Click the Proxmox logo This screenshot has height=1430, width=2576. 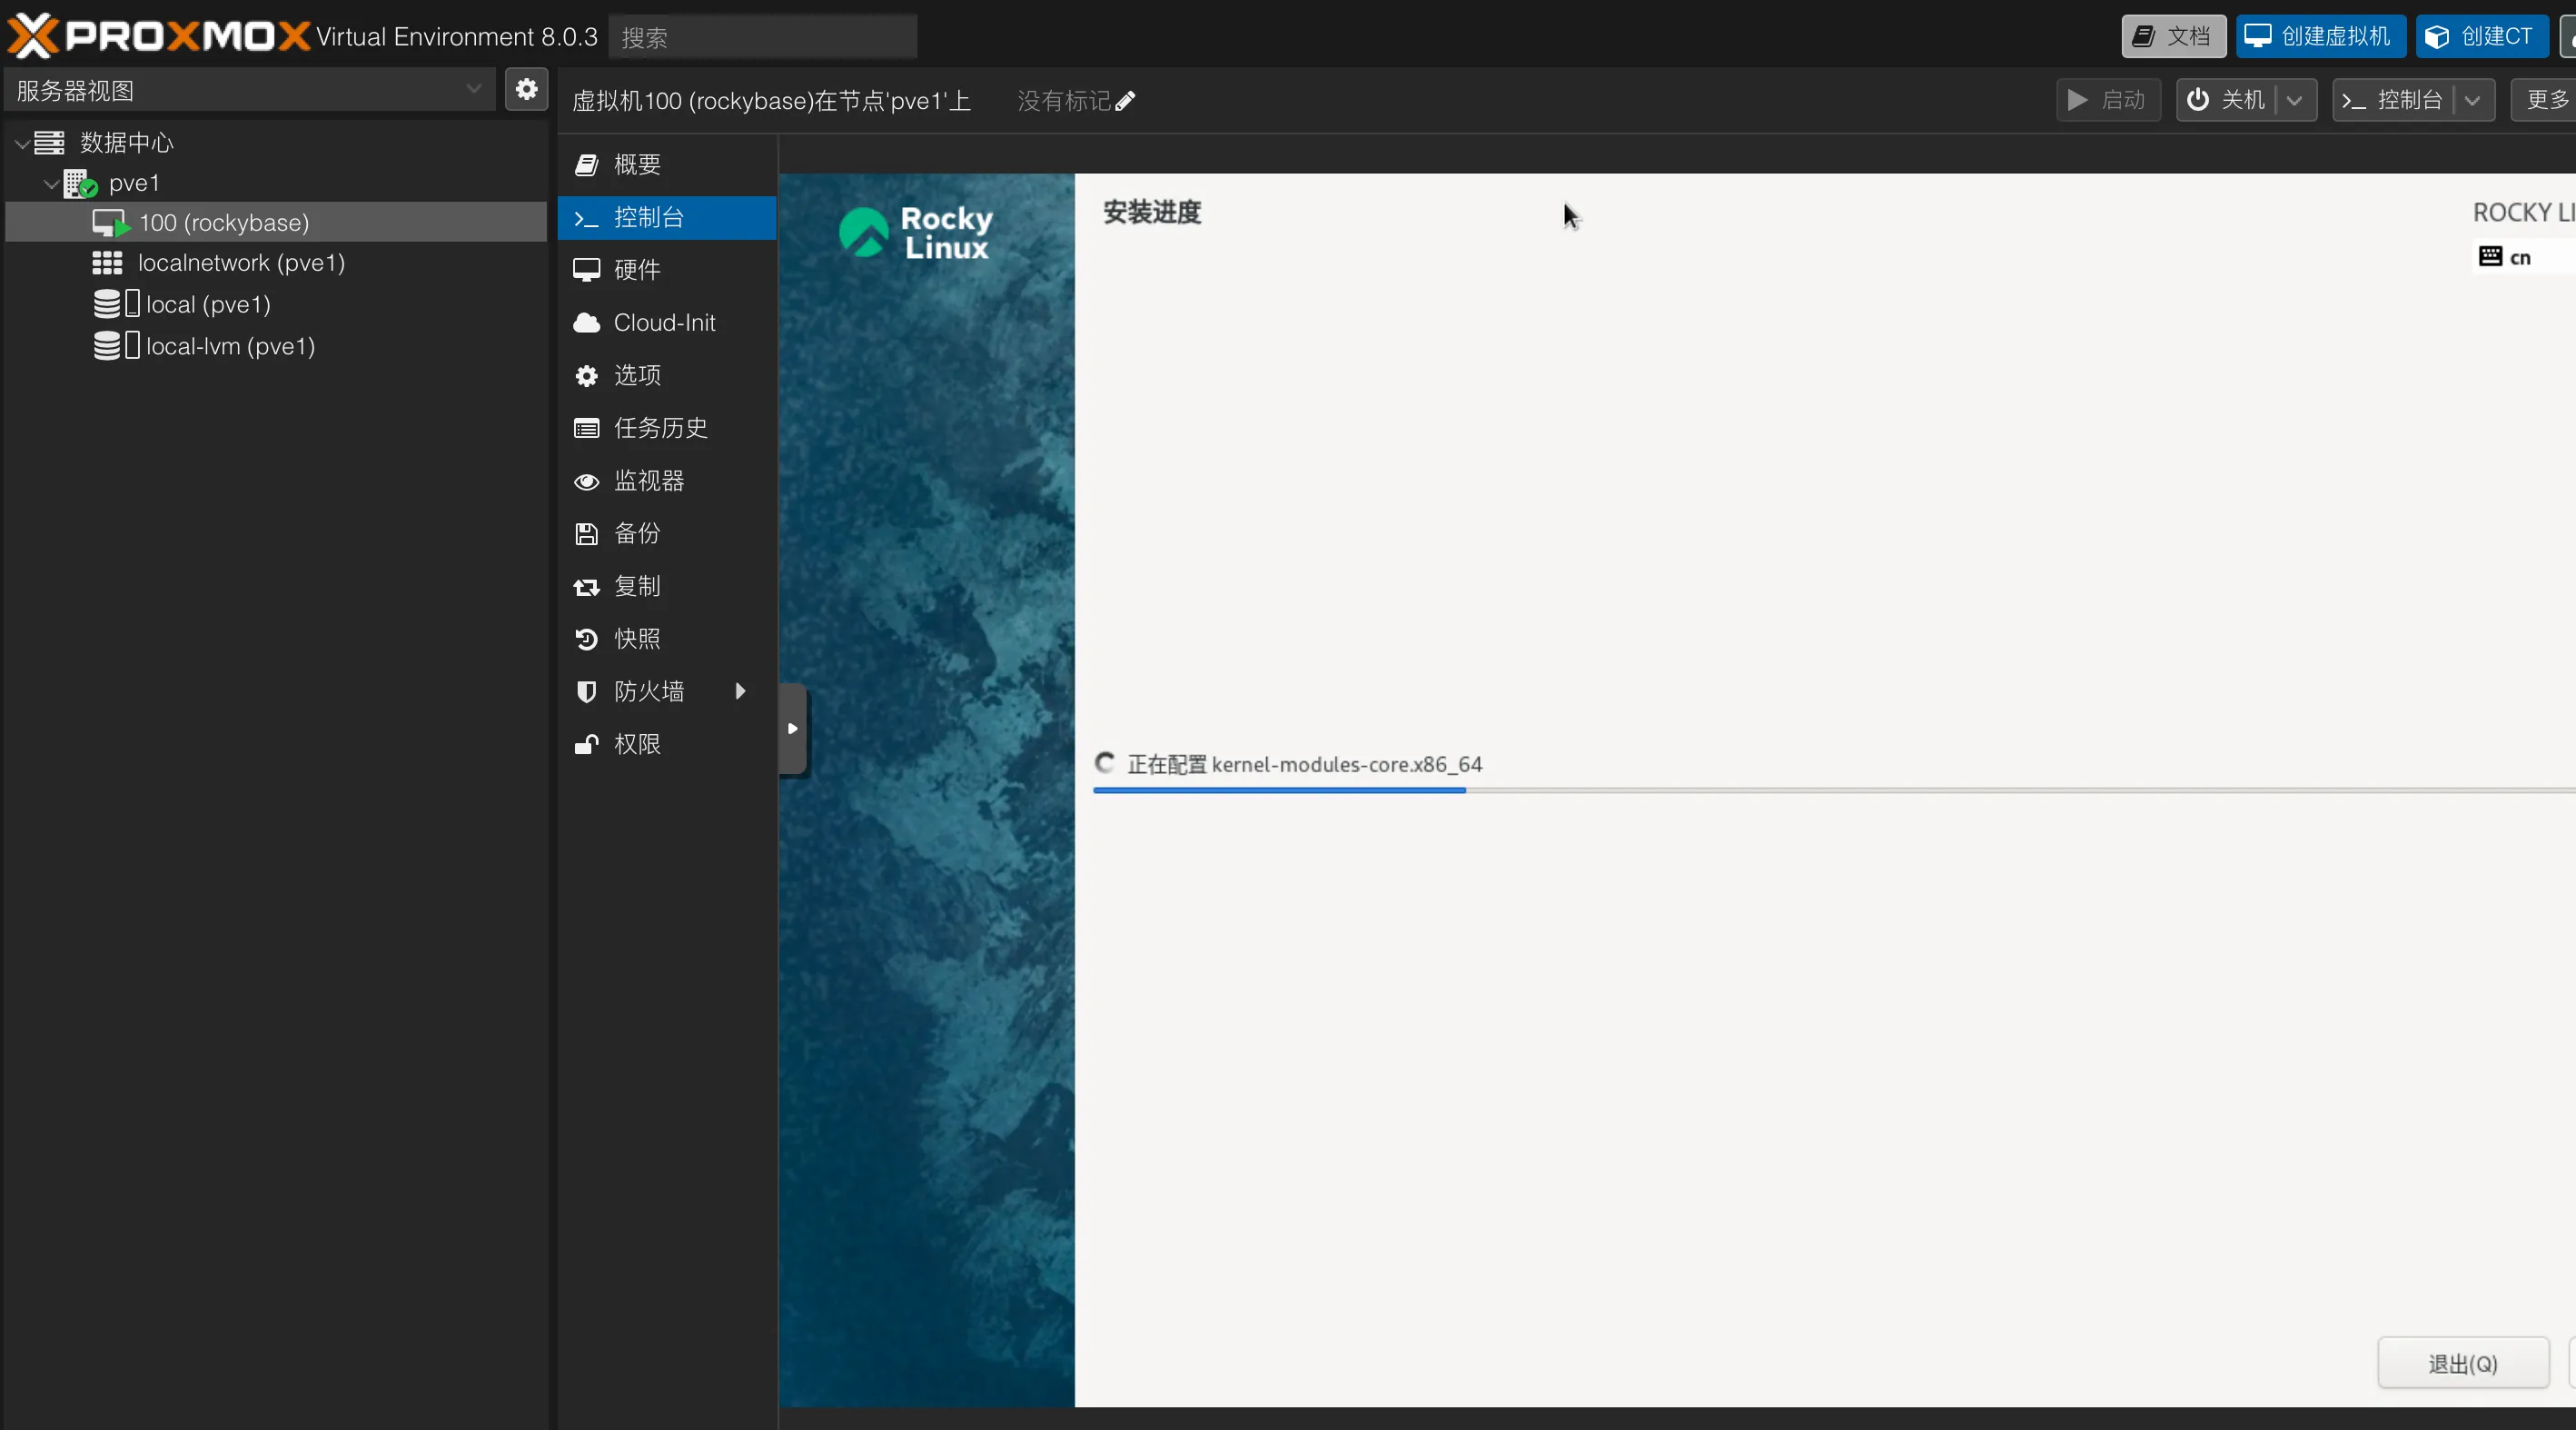click(158, 36)
